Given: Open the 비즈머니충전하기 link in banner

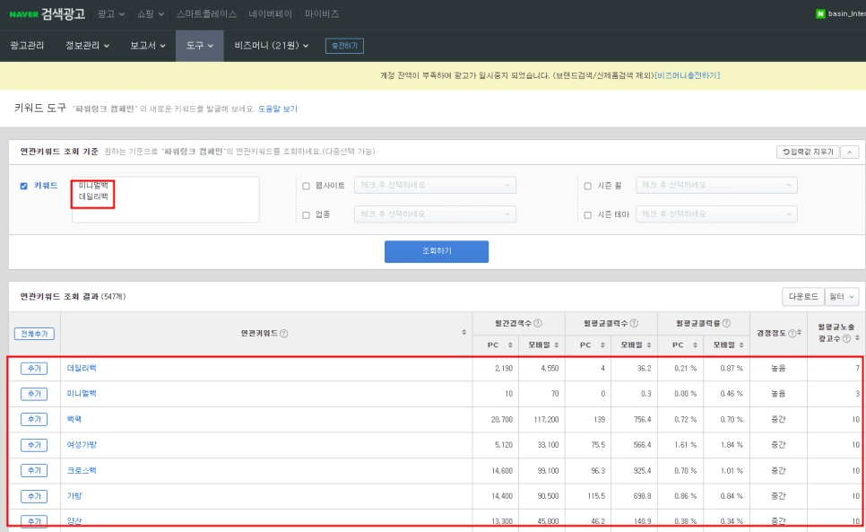Looking at the screenshot, I should click(x=687, y=75).
